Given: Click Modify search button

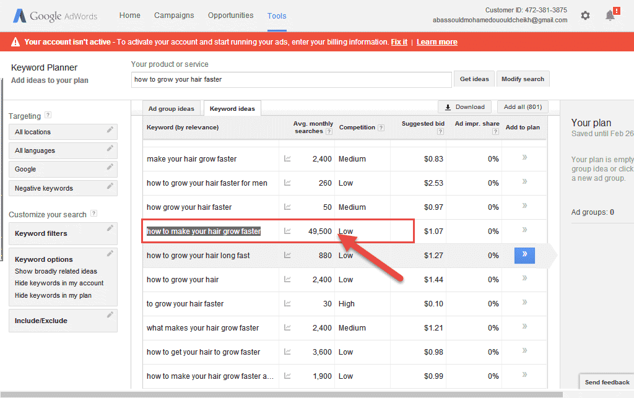Looking at the screenshot, I should pos(523,79).
